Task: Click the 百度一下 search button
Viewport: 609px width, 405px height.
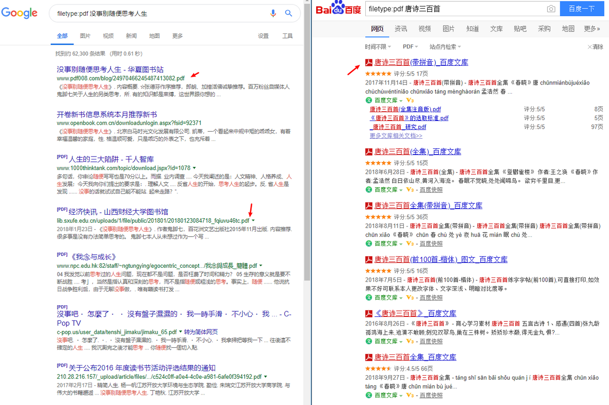Action: click(x=582, y=9)
